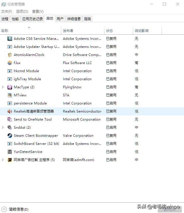Select the Steam Client Bootstrapper icon
The image size is (184, 213).
tap(10, 136)
